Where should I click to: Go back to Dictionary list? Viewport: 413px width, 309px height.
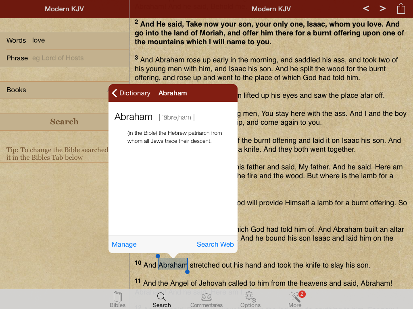(x=131, y=93)
